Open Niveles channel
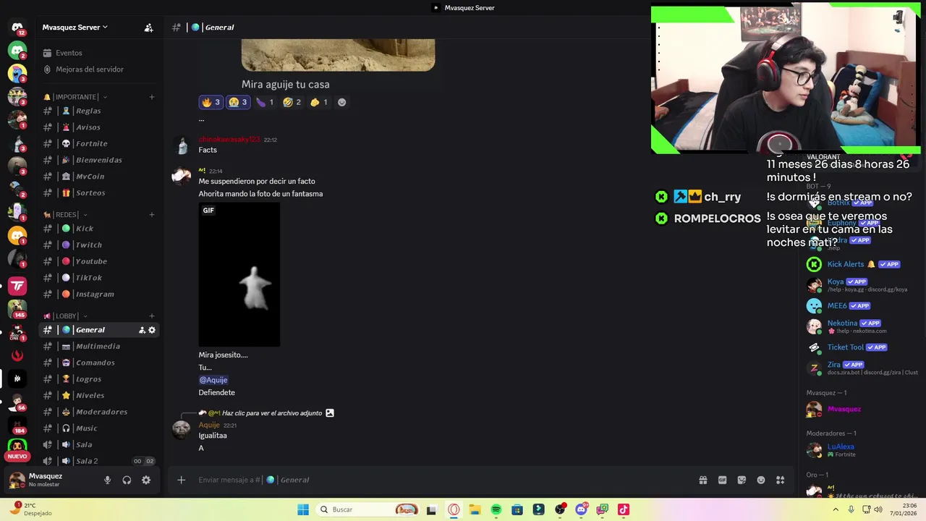926x521 pixels. pyautogui.click(x=99, y=396)
